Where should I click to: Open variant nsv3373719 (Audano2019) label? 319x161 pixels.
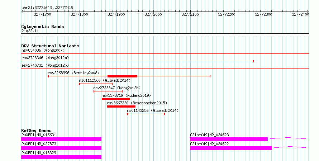click(x=126, y=95)
